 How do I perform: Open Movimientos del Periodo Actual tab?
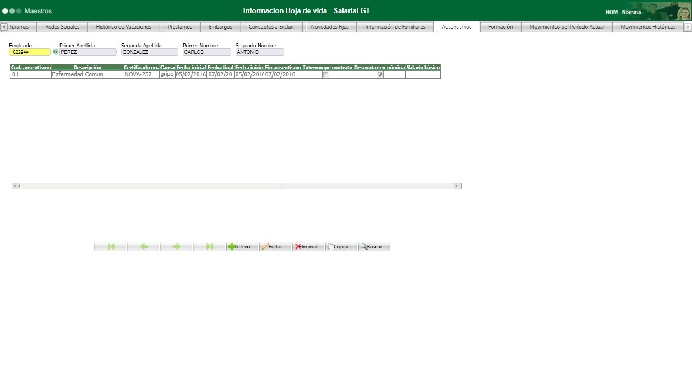(566, 27)
